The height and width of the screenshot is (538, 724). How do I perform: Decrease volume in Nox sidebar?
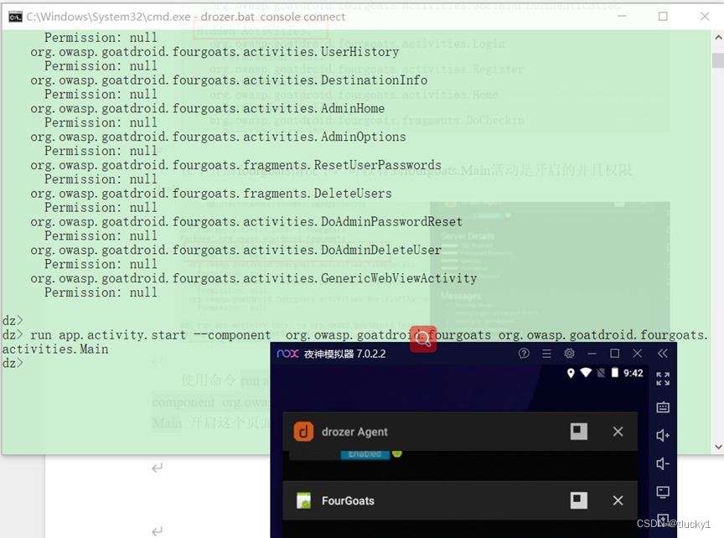point(663,463)
